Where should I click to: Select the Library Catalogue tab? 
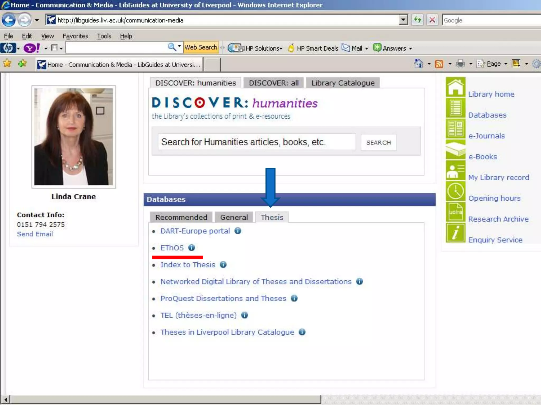[x=343, y=83]
